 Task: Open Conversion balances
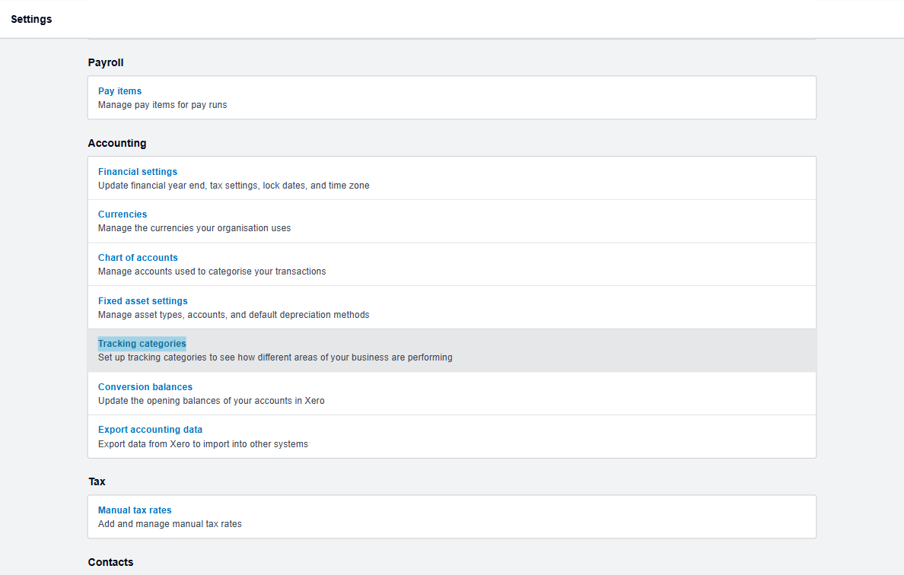click(x=145, y=387)
